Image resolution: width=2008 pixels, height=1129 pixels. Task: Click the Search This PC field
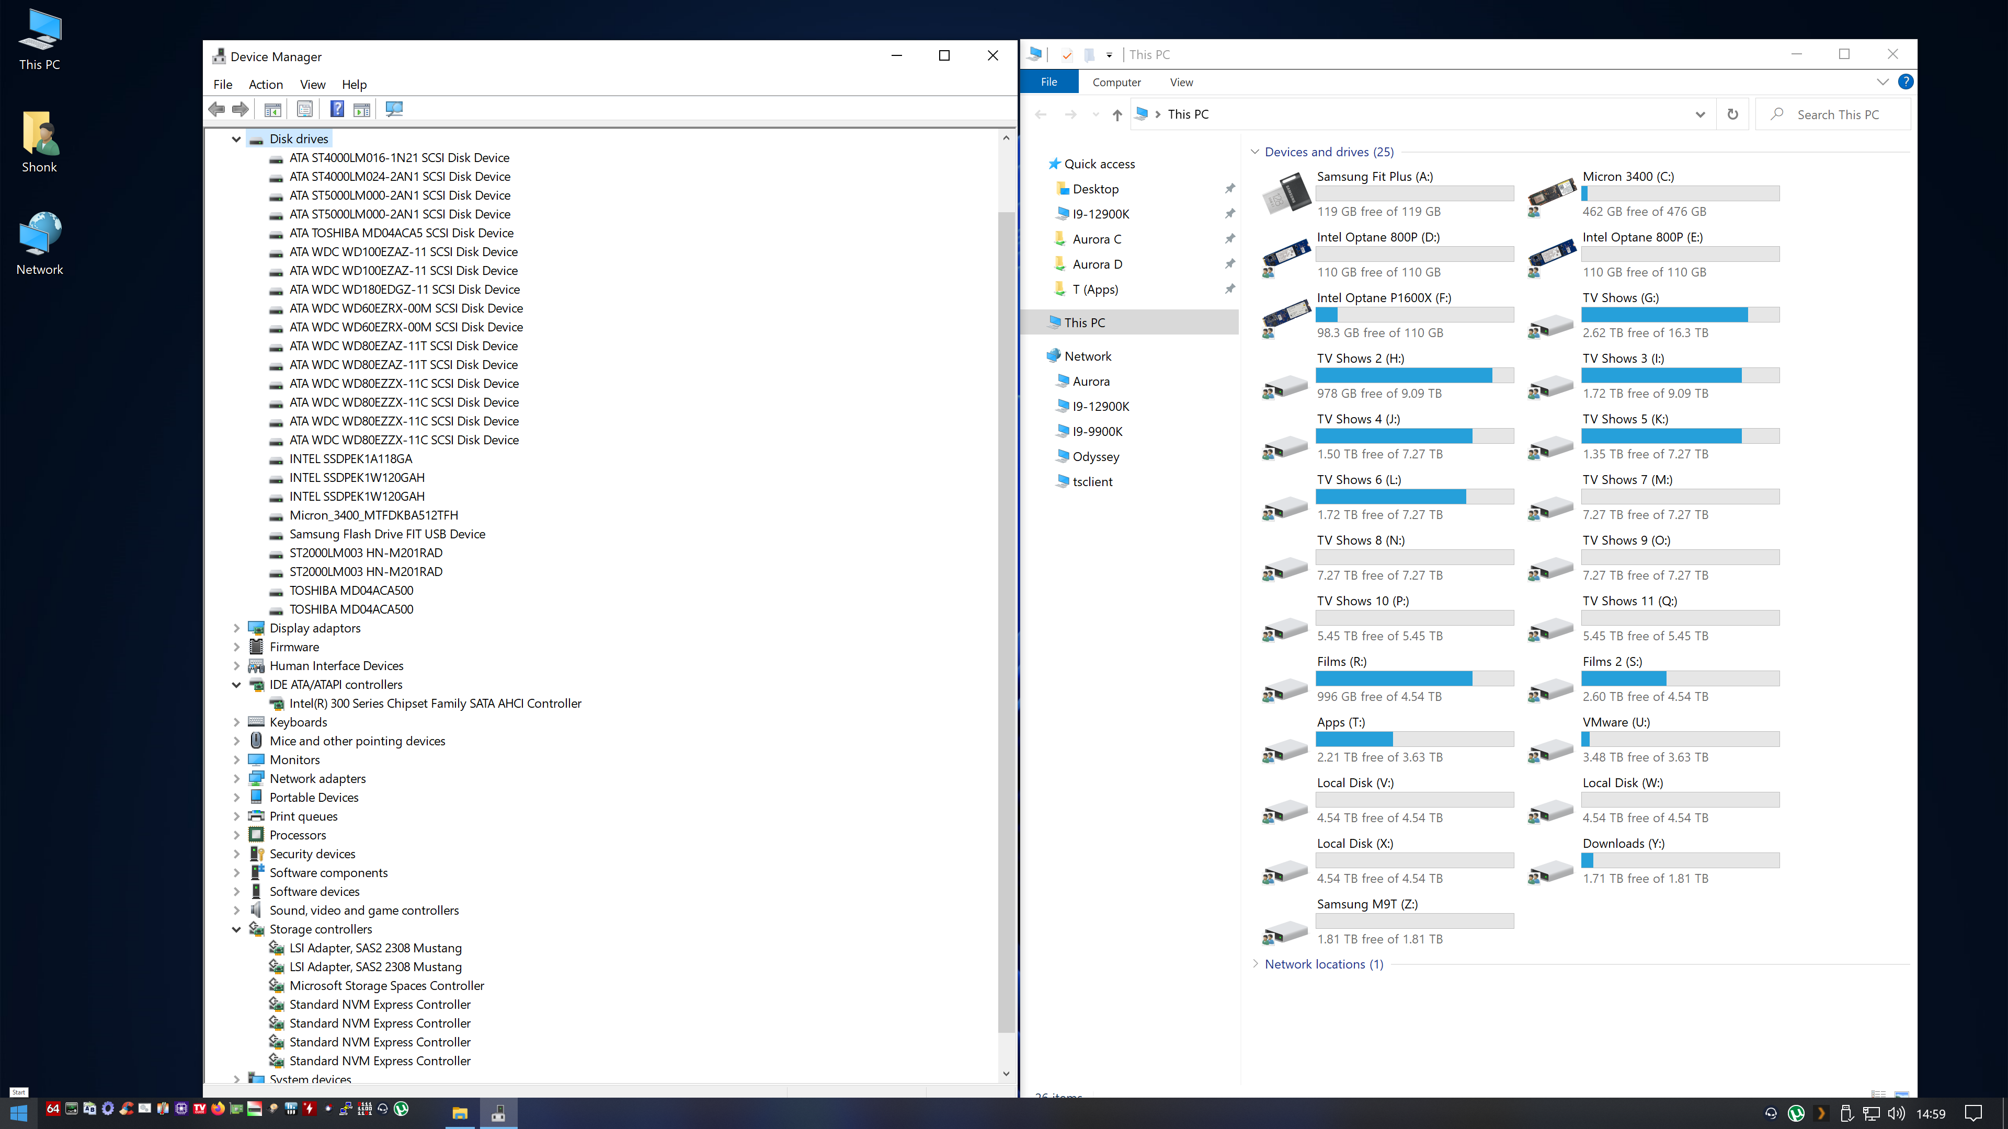(x=1834, y=114)
